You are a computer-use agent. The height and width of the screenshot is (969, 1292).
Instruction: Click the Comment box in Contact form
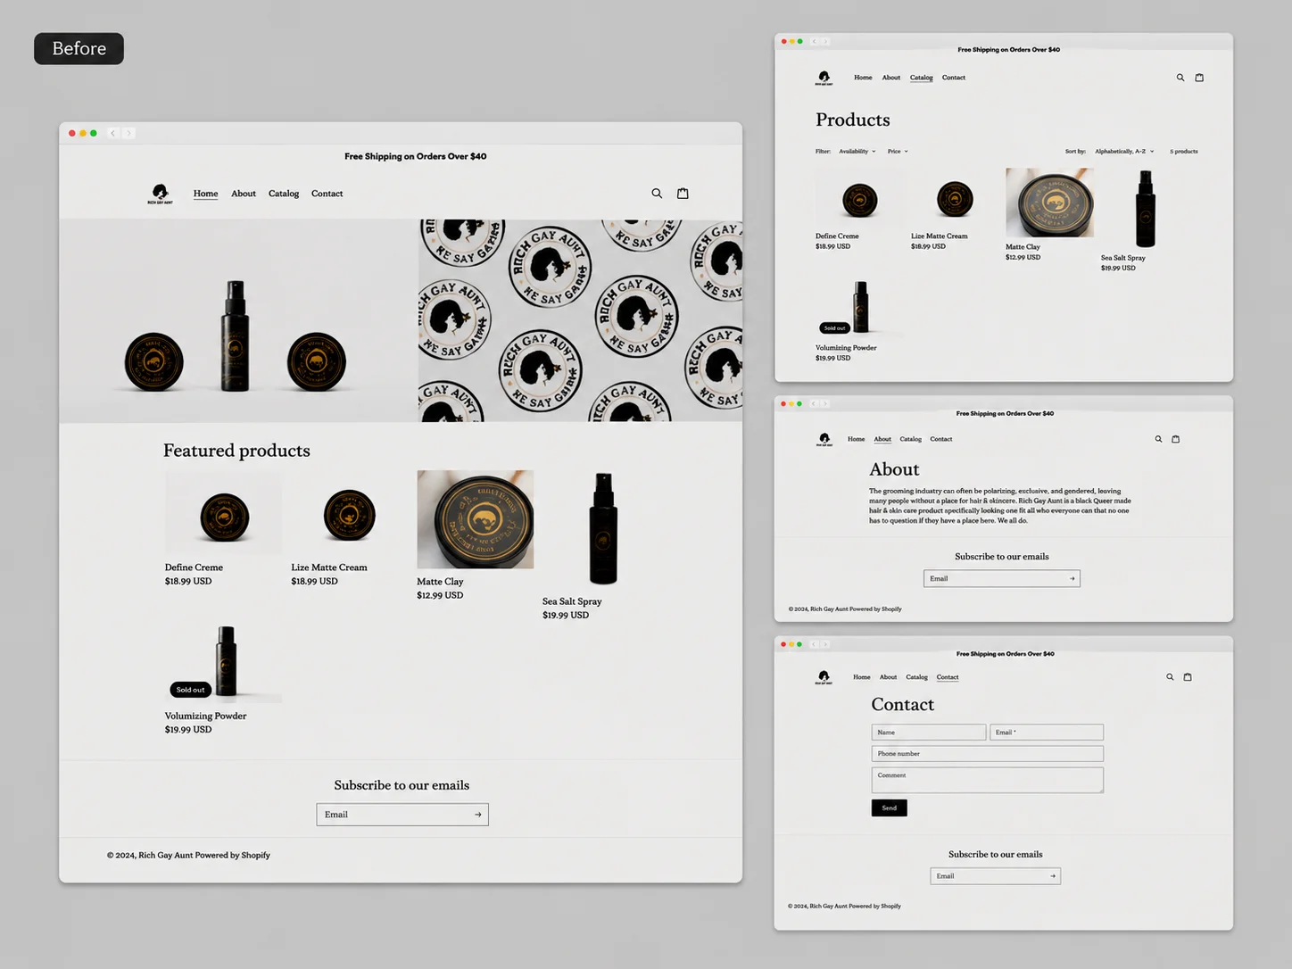988,781
